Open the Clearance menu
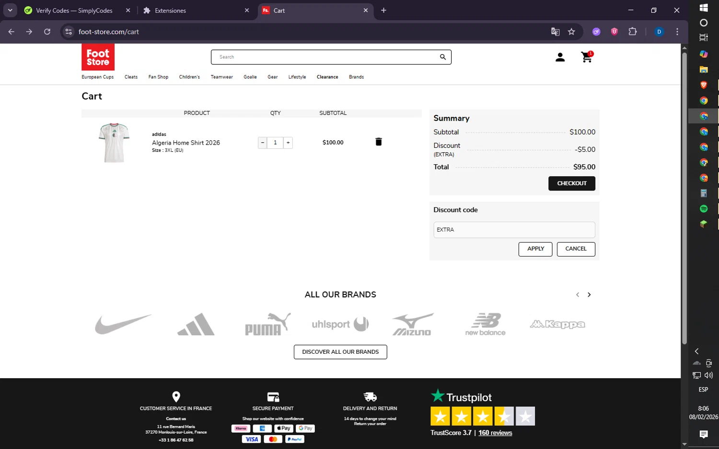Image resolution: width=719 pixels, height=449 pixels. 327,77
